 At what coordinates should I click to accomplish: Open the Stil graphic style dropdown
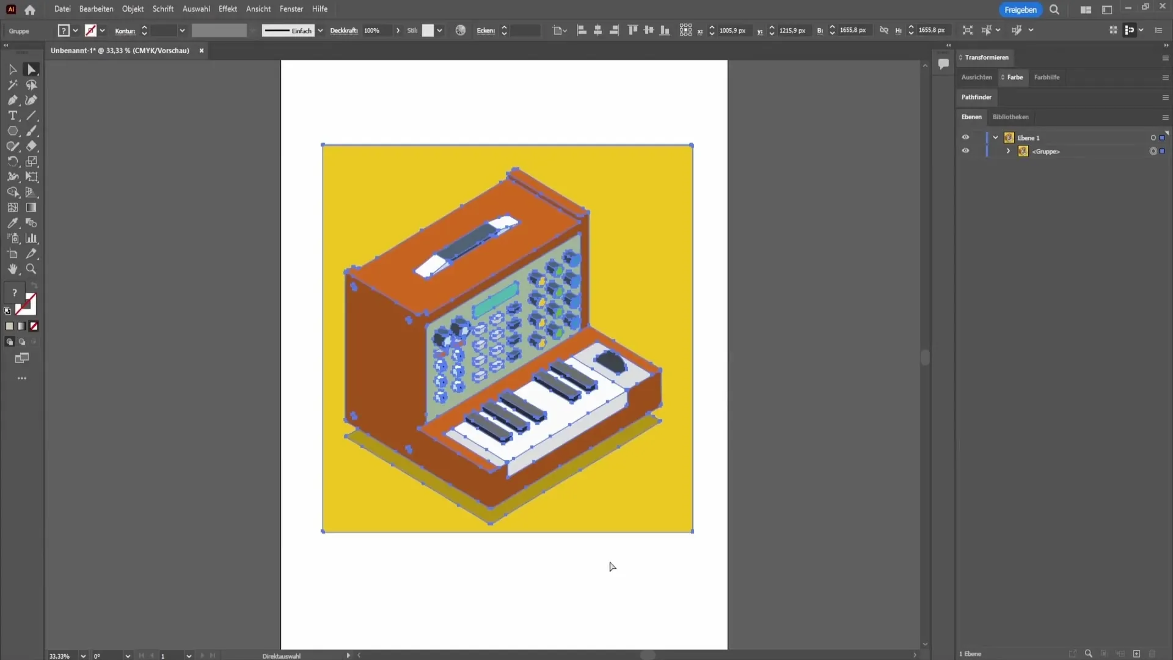[x=439, y=31]
